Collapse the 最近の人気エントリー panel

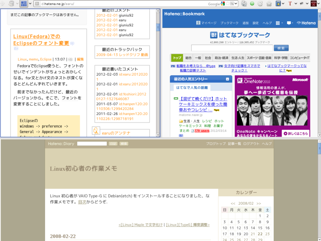tap(227, 79)
